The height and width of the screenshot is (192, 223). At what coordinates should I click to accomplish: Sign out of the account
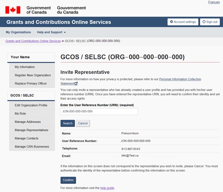pyautogui.click(x=210, y=22)
